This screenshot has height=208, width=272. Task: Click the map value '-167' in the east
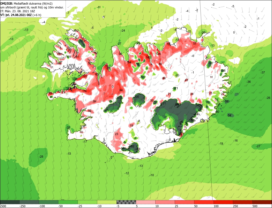(211, 63)
